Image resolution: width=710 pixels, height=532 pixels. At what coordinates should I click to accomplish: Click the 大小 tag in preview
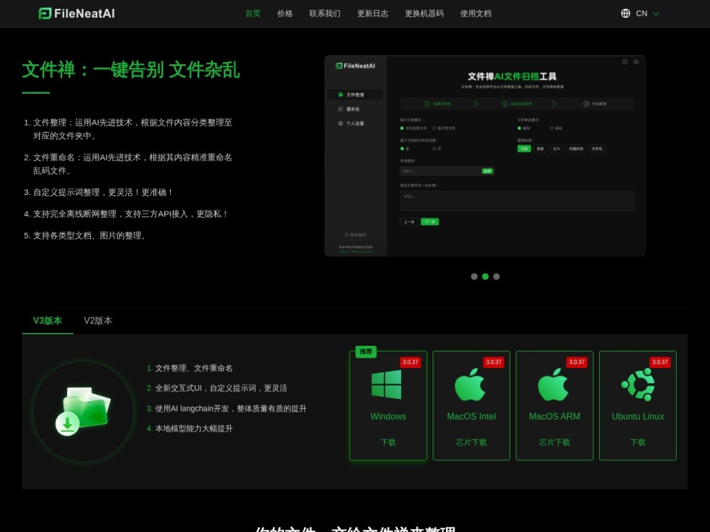point(556,149)
